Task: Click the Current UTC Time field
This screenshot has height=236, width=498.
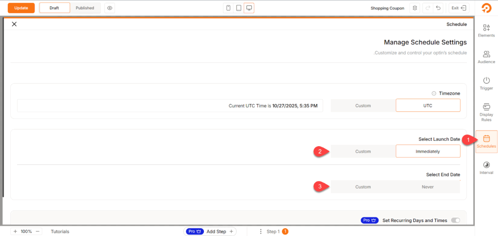Action: click(x=170, y=106)
